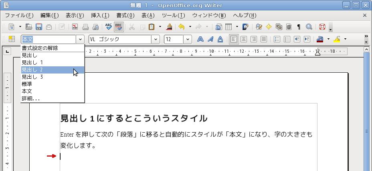Apply the yellow Highlighting color
The image size is (372, 171).
click(337, 39)
